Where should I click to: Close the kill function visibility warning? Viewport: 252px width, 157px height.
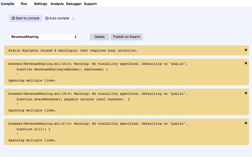(246, 123)
